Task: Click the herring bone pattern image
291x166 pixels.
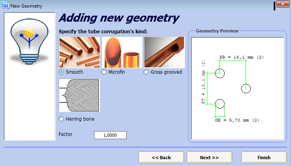Action: (x=80, y=95)
